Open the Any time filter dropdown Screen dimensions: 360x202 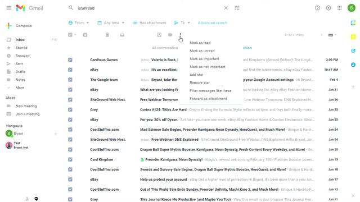(111, 22)
